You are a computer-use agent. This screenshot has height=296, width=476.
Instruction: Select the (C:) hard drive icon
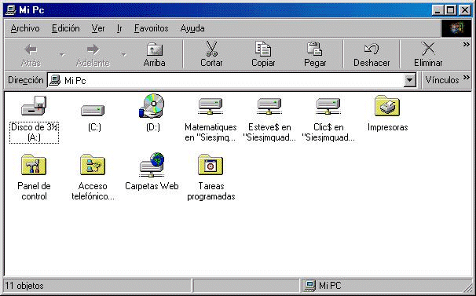point(93,110)
